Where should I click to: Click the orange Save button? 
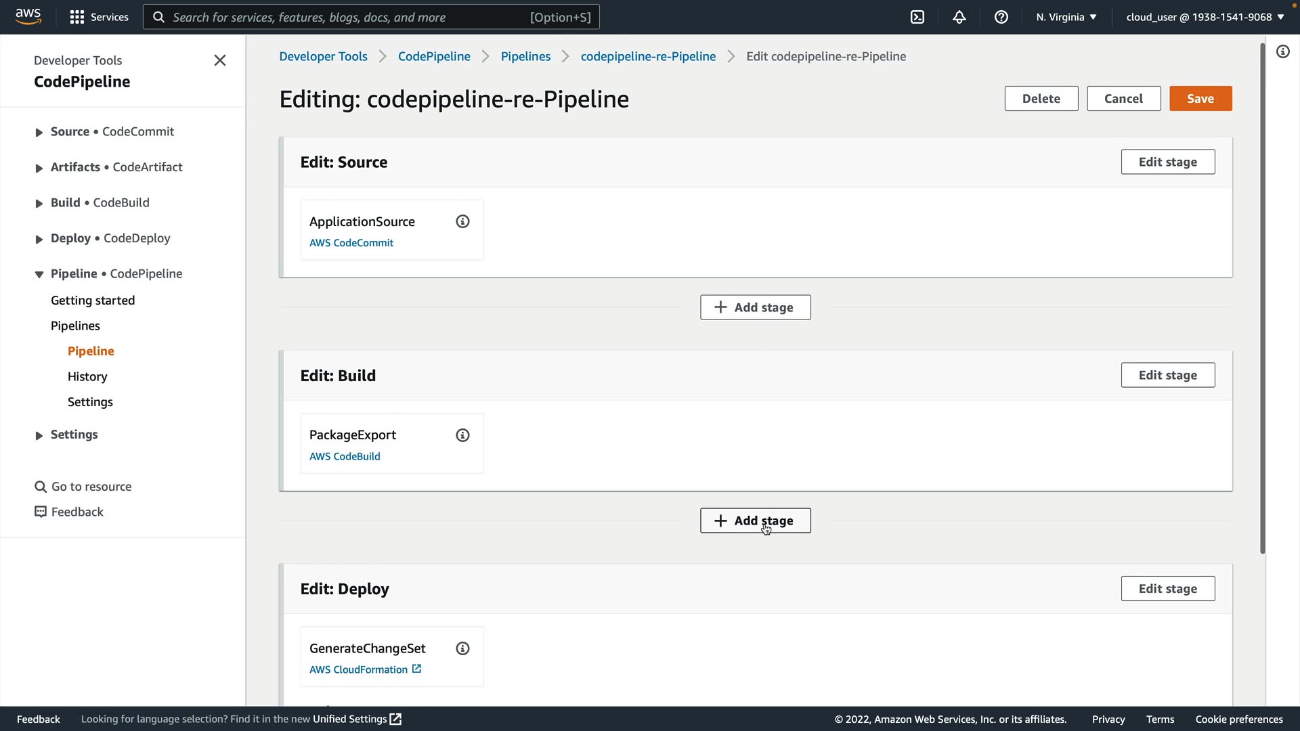coord(1200,99)
